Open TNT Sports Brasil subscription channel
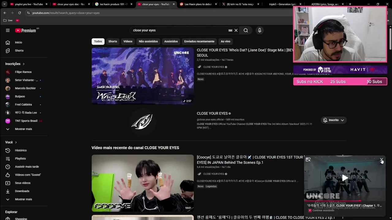Screen dimensions: 392x220 click(24, 121)
